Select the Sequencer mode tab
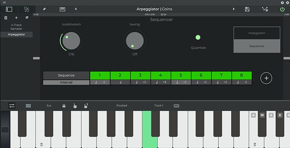290x148 pixels. point(257,46)
